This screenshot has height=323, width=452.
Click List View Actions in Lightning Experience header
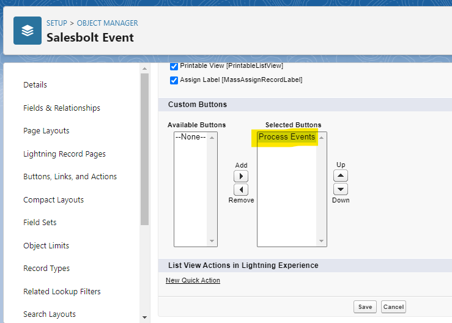(243, 265)
